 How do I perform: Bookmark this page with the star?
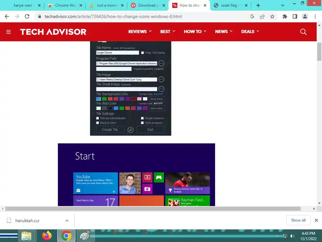[272, 16]
